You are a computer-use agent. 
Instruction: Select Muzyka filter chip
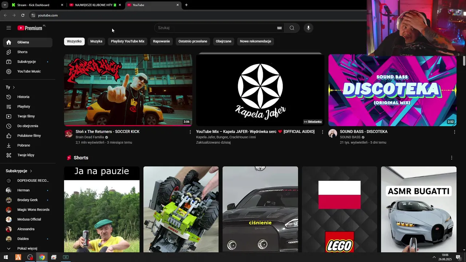[96, 41]
